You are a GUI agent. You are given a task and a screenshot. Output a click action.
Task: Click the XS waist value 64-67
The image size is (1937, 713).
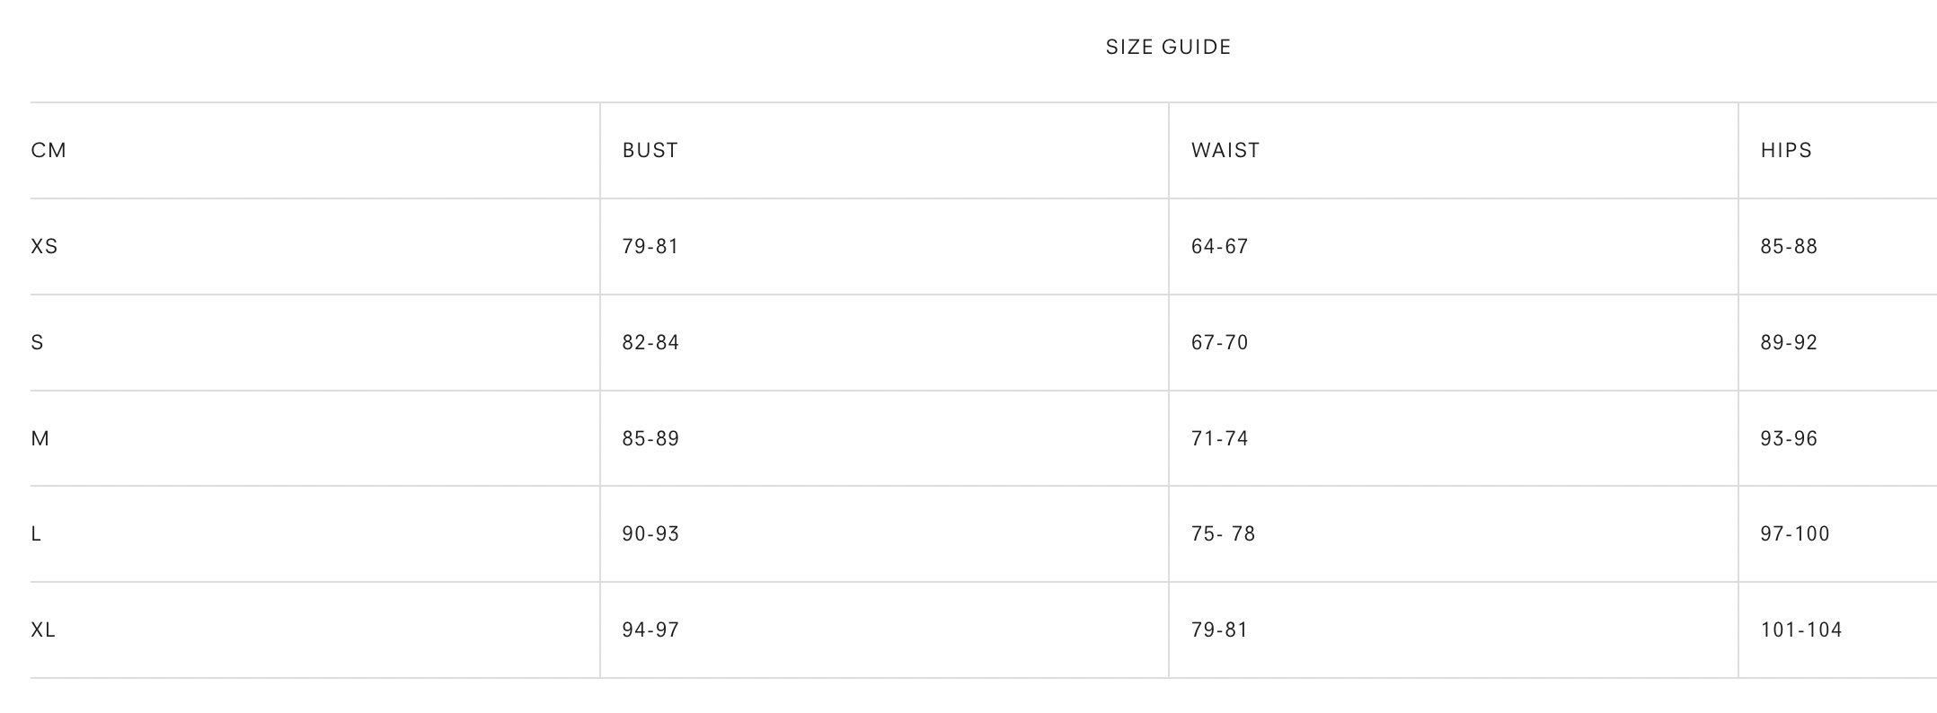[1219, 247]
